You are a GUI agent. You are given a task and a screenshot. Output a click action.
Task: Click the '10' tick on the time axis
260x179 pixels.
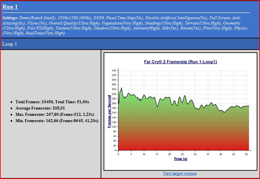(144, 154)
